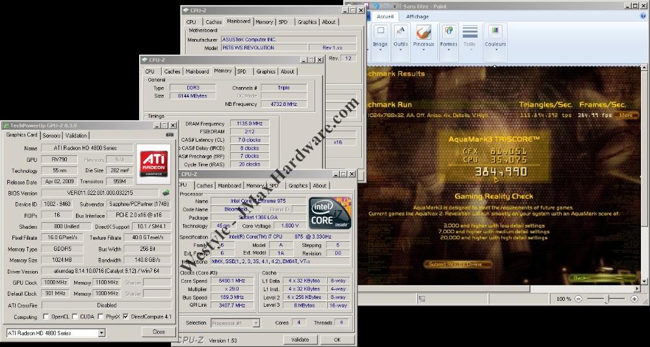650x347 pixels.
Task: Click the GPU-Z screenshot camera icon
Action: pos(170,135)
